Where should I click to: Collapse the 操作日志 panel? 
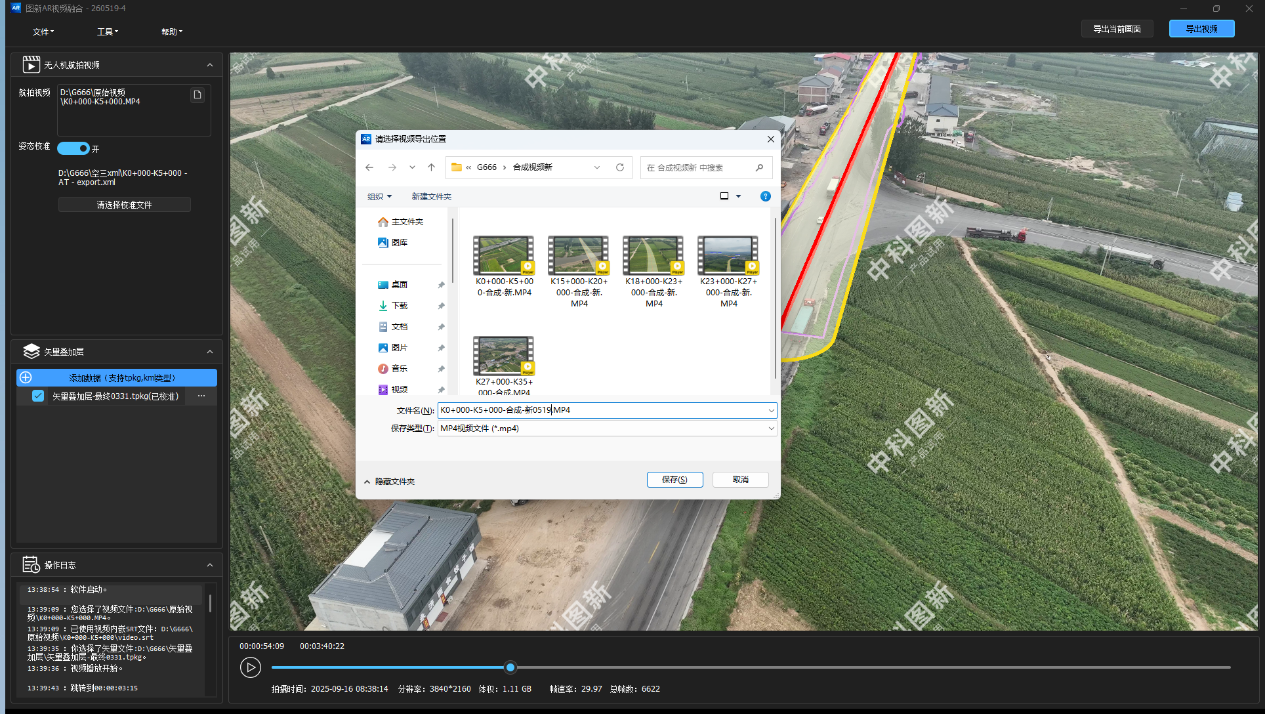tap(210, 565)
